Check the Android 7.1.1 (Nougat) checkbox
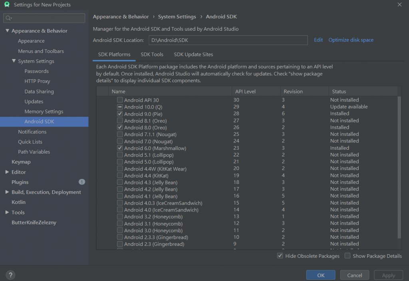Viewport: 409px width, 281px height. click(120, 134)
